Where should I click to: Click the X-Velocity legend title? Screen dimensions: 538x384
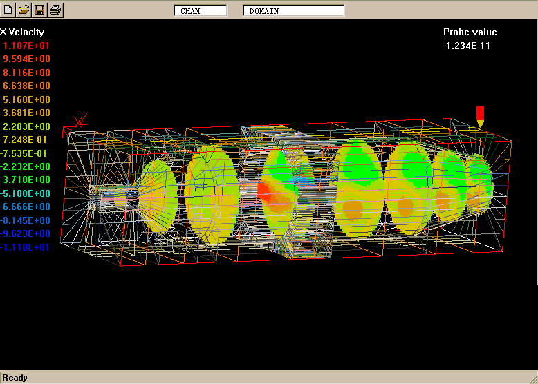tap(23, 32)
